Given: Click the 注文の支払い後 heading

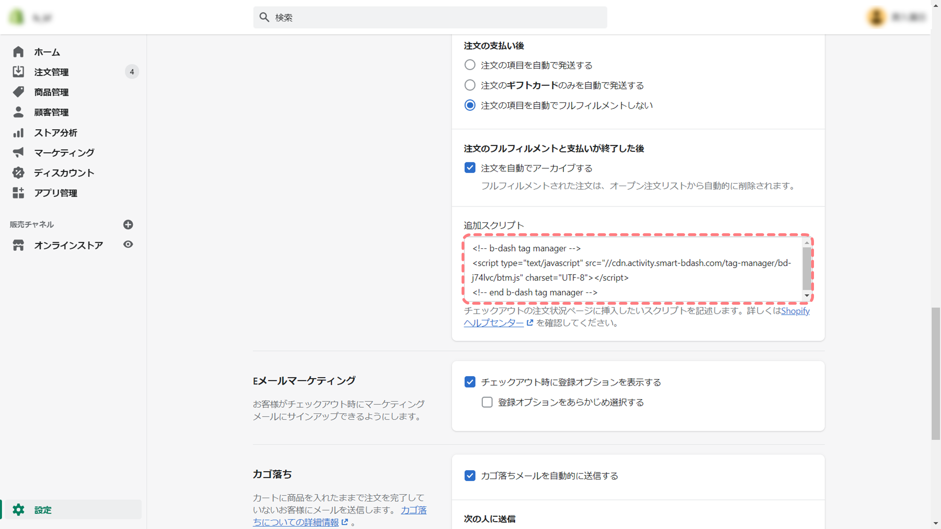Looking at the screenshot, I should tap(494, 46).
